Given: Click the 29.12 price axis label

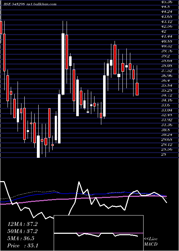Looking at the screenshot, I should pos(166,145).
